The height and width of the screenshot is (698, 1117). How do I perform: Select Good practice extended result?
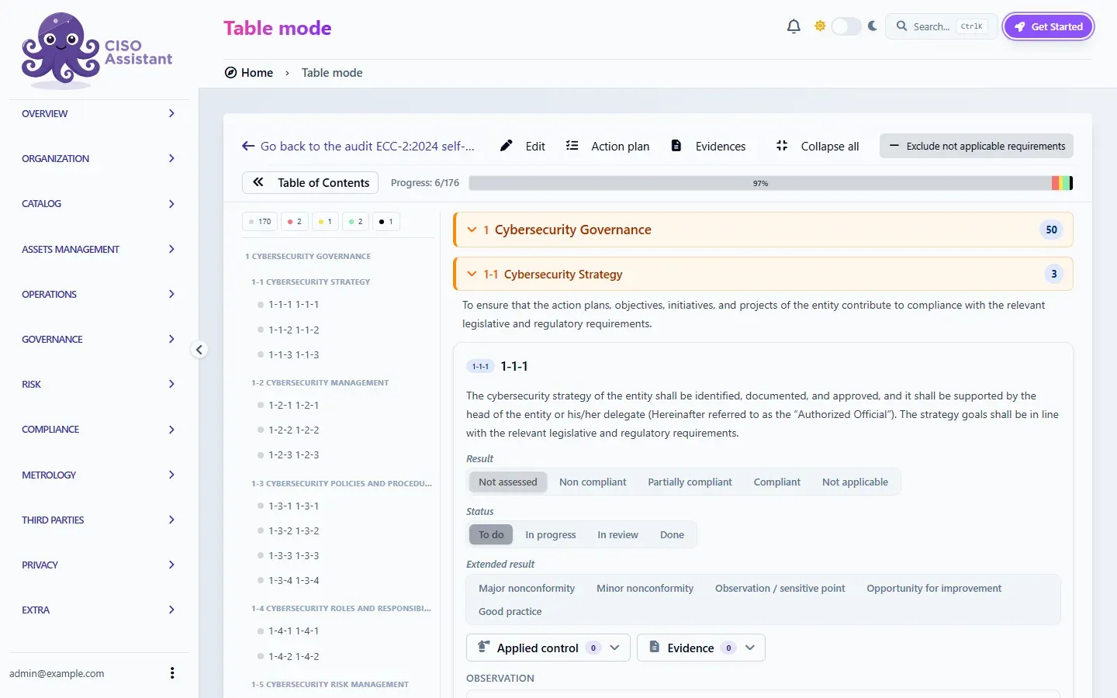[x=510, y=611]
